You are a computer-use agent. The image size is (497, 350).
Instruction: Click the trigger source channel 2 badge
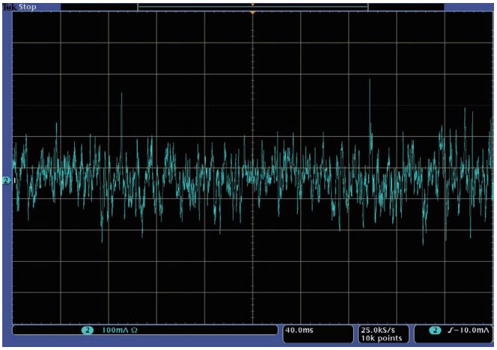tap(435, 331)
